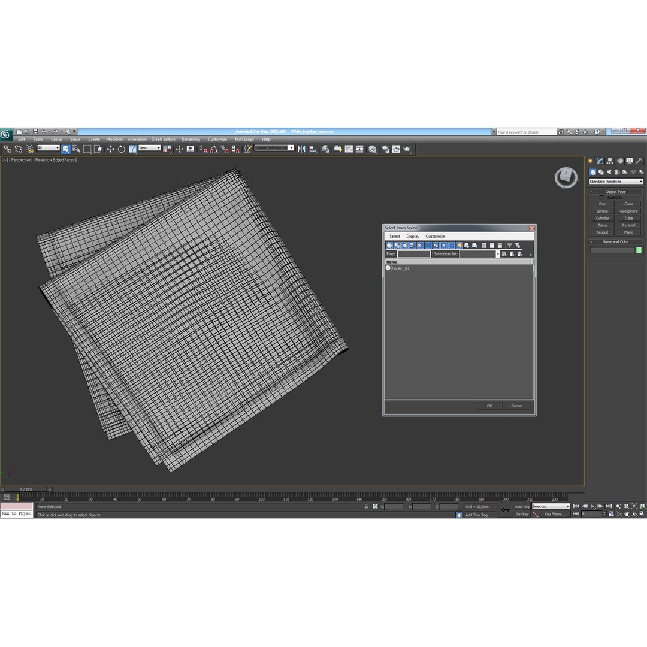Toggle Display Geometry filter in Select From Scene

point(389,246)
